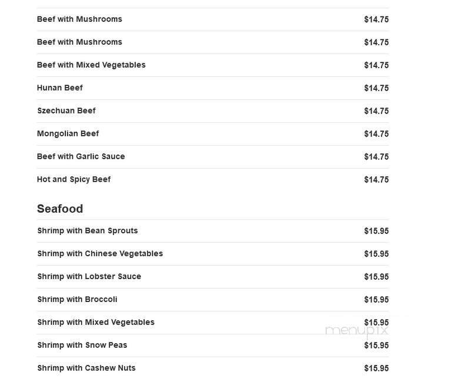462x379 pixels.
Task: Click the menupix watermark logo
Action: 357,330
